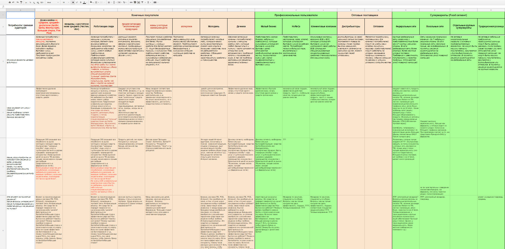
Task: Select the 'Отдельные крупные супермаркеты' heading
Action: 464,26
